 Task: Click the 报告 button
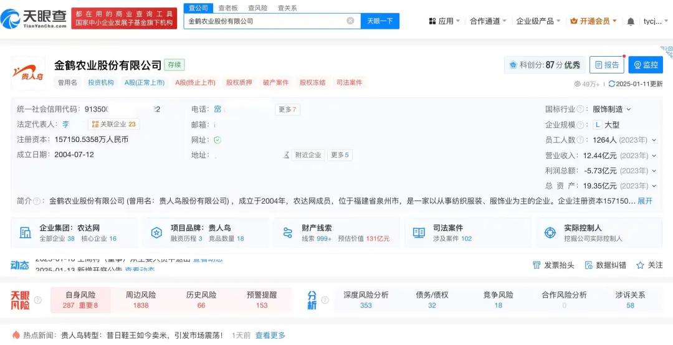607,65
